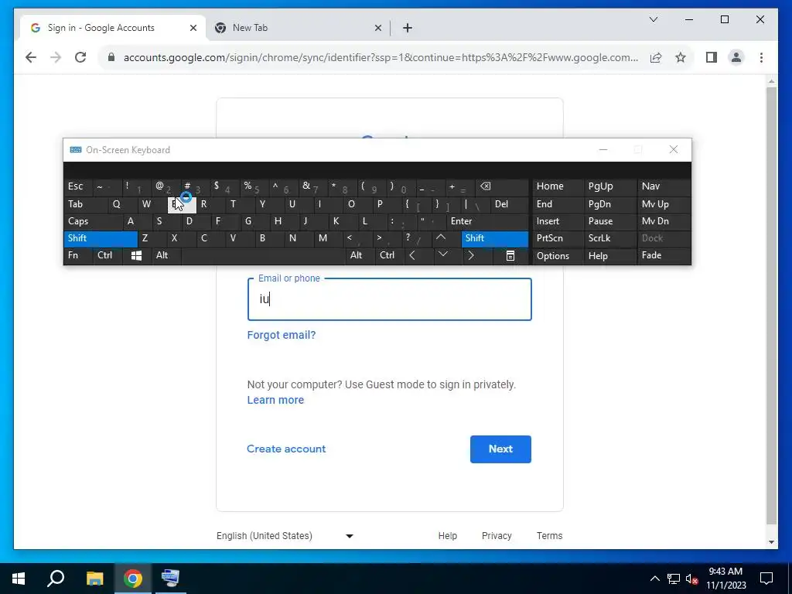Open Windows Search from the taskbar

tap(56, 578)
